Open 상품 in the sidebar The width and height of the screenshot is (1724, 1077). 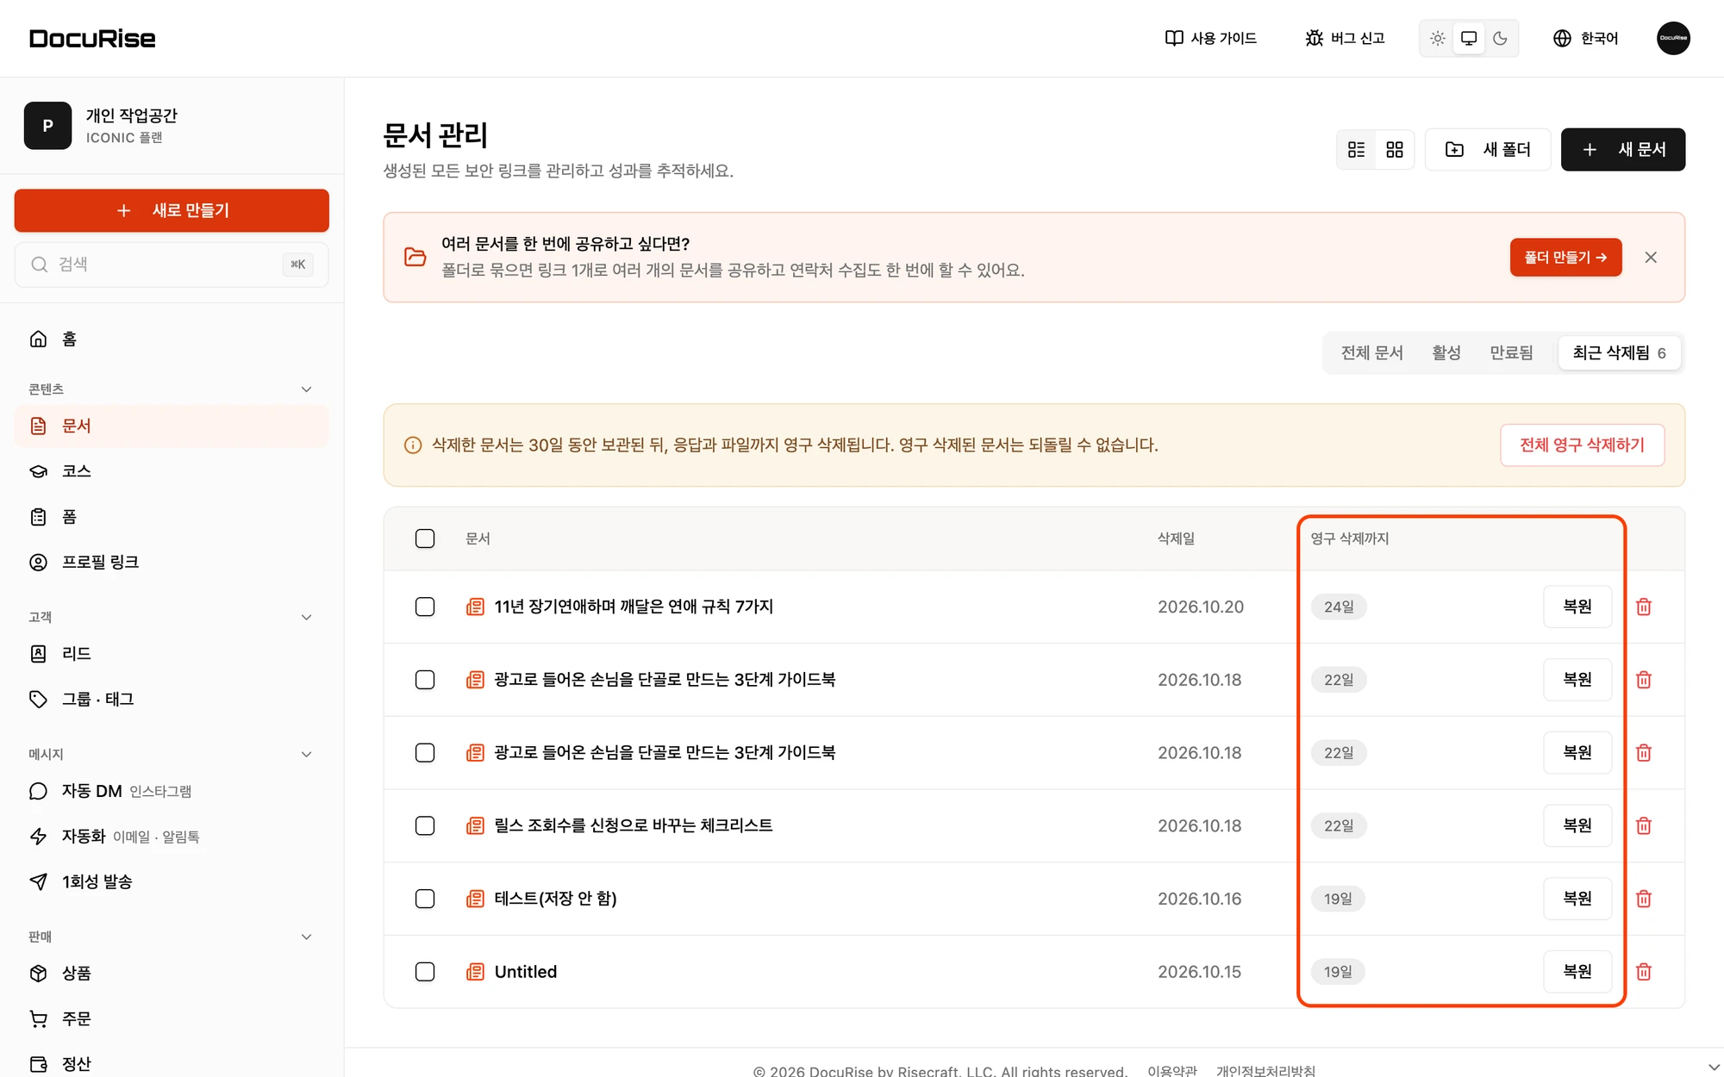[172, 974]
